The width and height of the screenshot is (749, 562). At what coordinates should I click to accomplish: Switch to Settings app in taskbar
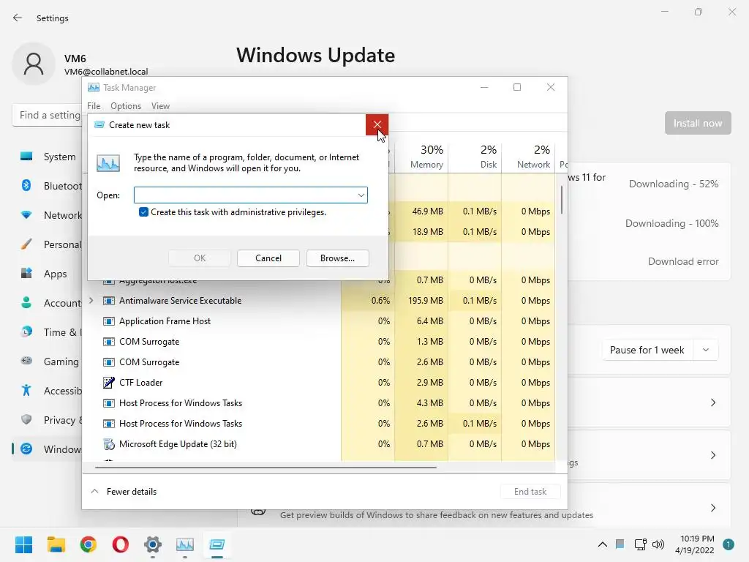click(153, 544)
